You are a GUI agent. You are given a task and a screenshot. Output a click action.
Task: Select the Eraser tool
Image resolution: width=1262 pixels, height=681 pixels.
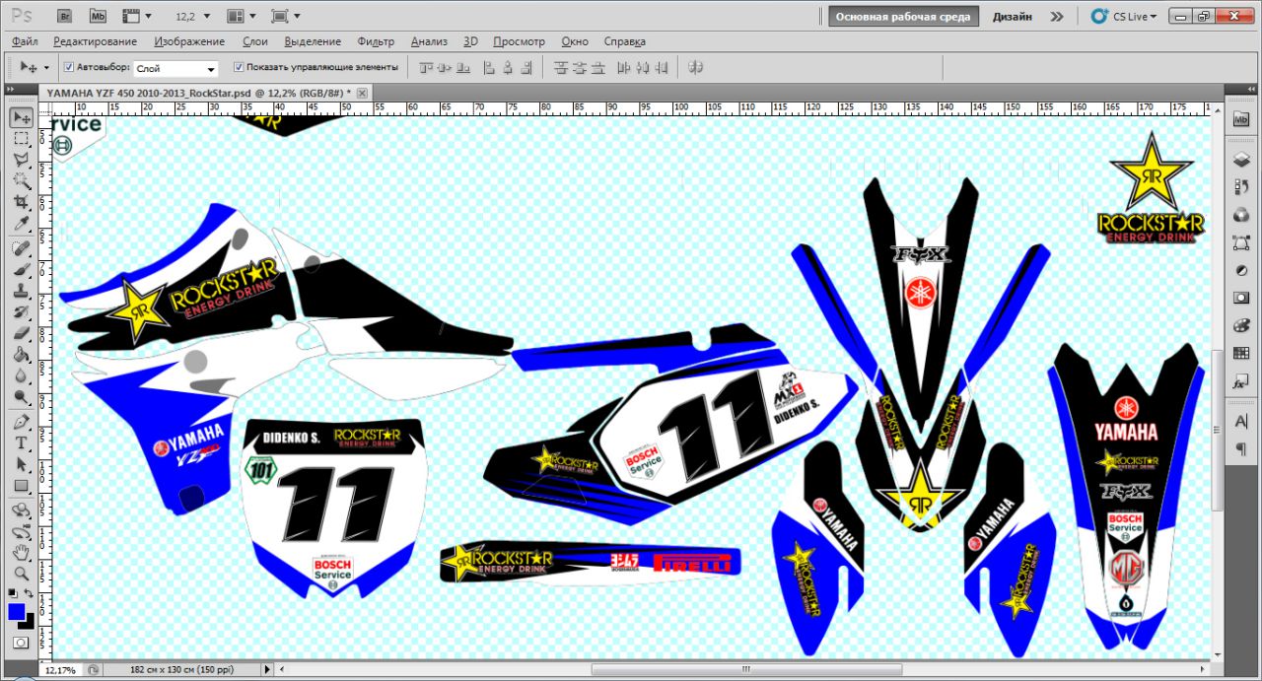(21, 333)
